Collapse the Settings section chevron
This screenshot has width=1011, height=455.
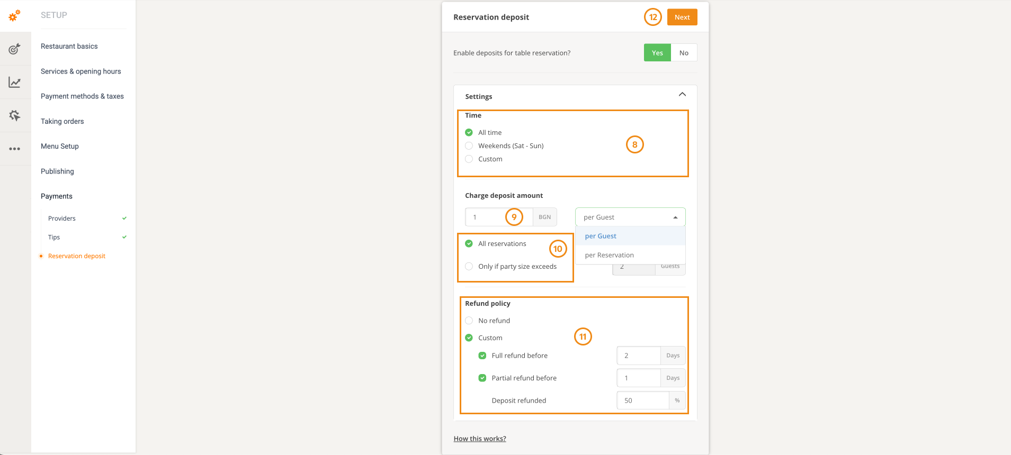point(682,95)
